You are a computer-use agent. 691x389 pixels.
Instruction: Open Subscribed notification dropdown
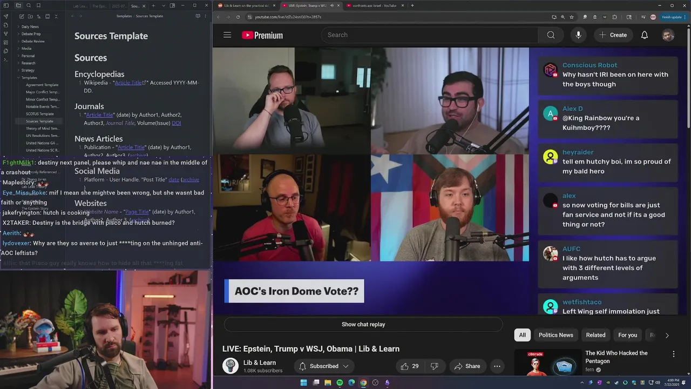324,366
